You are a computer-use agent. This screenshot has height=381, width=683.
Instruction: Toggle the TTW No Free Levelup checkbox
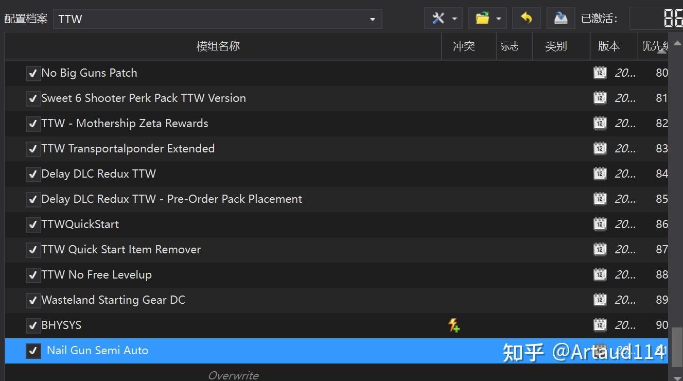[33, 274]
